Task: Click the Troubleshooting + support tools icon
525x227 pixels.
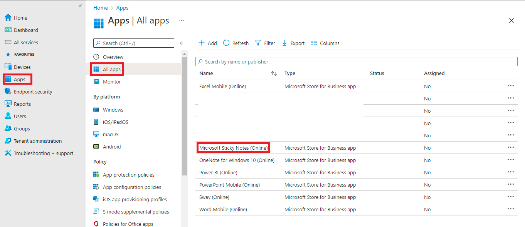Action: coord(8,153)
